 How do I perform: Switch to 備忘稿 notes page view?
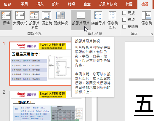tap(46, 20)
